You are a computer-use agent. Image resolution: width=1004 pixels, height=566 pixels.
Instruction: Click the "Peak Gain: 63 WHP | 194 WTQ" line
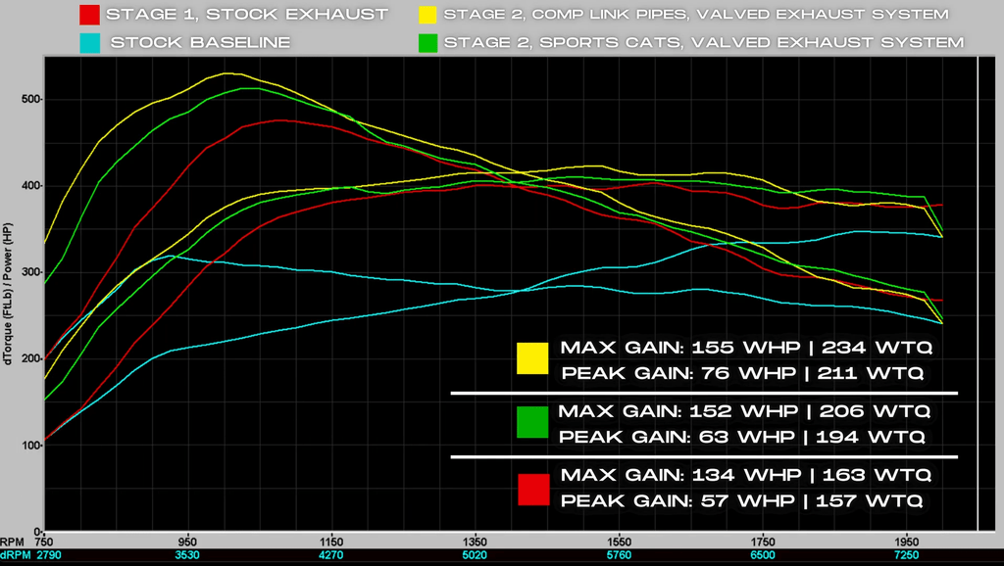tap(742, 438)
